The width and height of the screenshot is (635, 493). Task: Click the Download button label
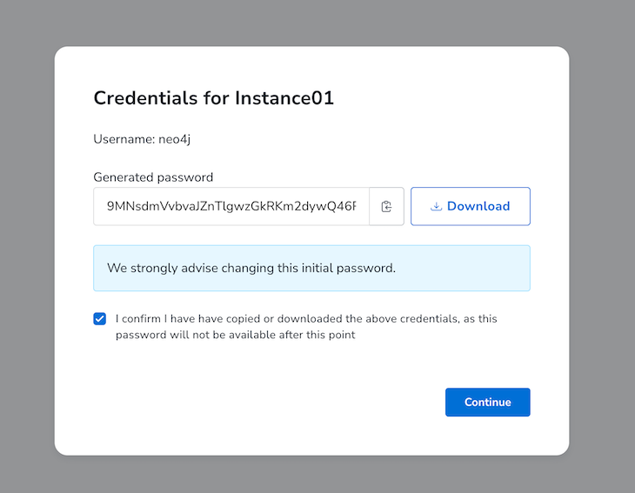click(478, 207)
